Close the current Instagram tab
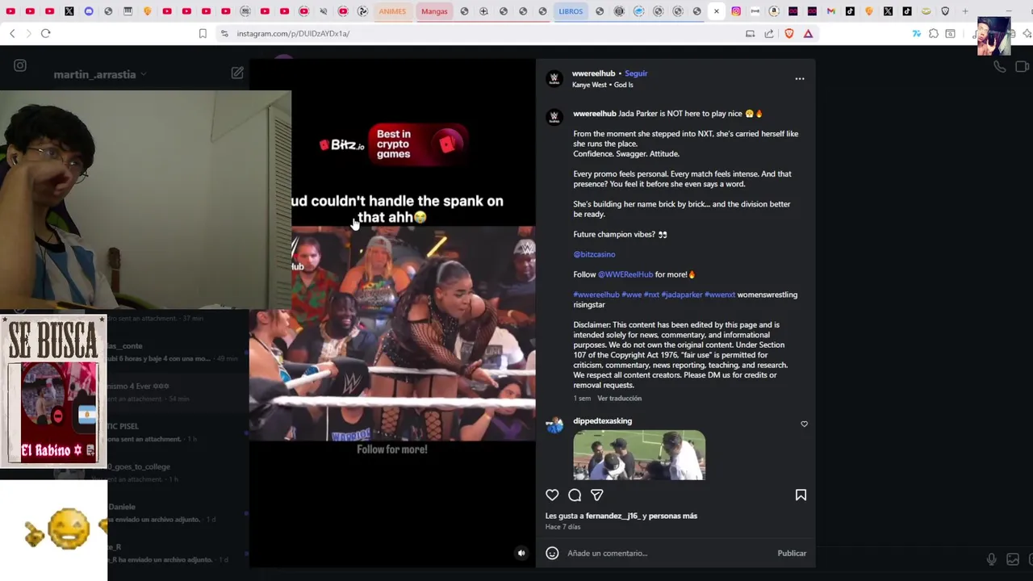The image size is (1033, 581). [x=716, y=11]
